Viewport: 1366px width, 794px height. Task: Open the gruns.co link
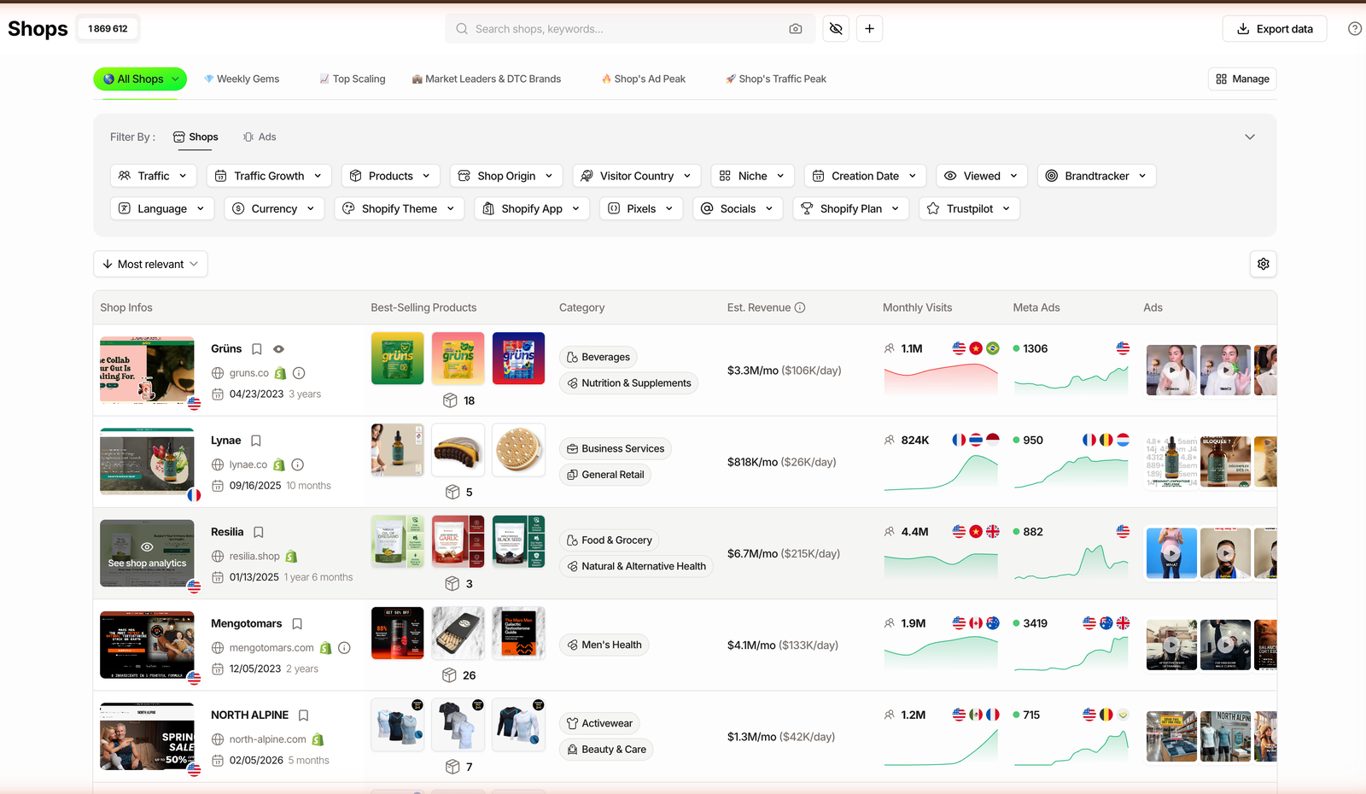click(248, 373)
